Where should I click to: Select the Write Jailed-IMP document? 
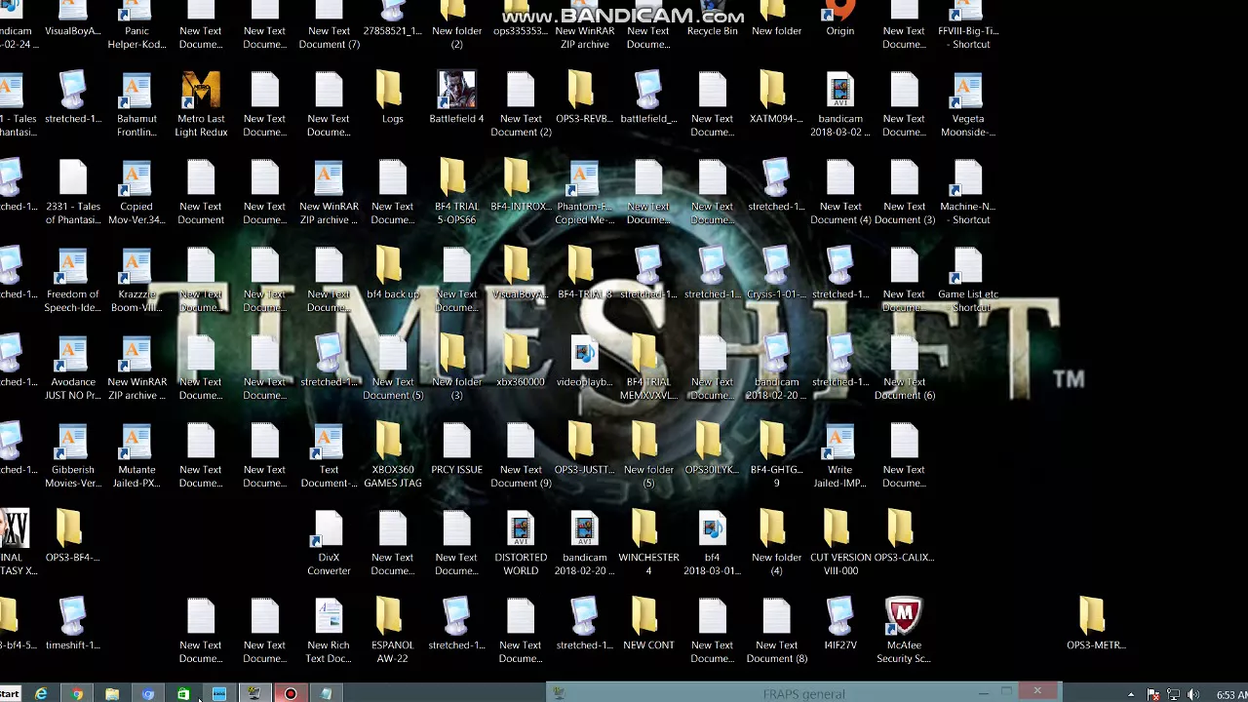coord(839,455)
